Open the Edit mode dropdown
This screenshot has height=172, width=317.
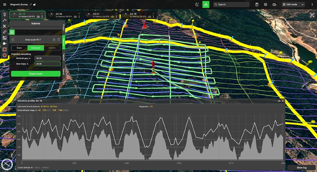click(x=303, y=4)
